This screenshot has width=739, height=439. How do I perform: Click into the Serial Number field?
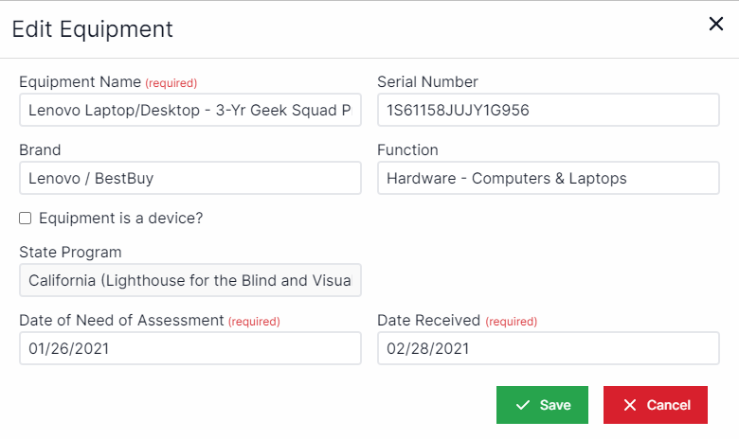click(x=548, y=110)
